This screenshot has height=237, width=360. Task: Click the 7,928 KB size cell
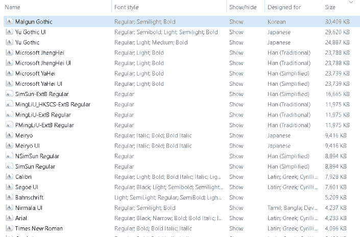click(335, 177)
